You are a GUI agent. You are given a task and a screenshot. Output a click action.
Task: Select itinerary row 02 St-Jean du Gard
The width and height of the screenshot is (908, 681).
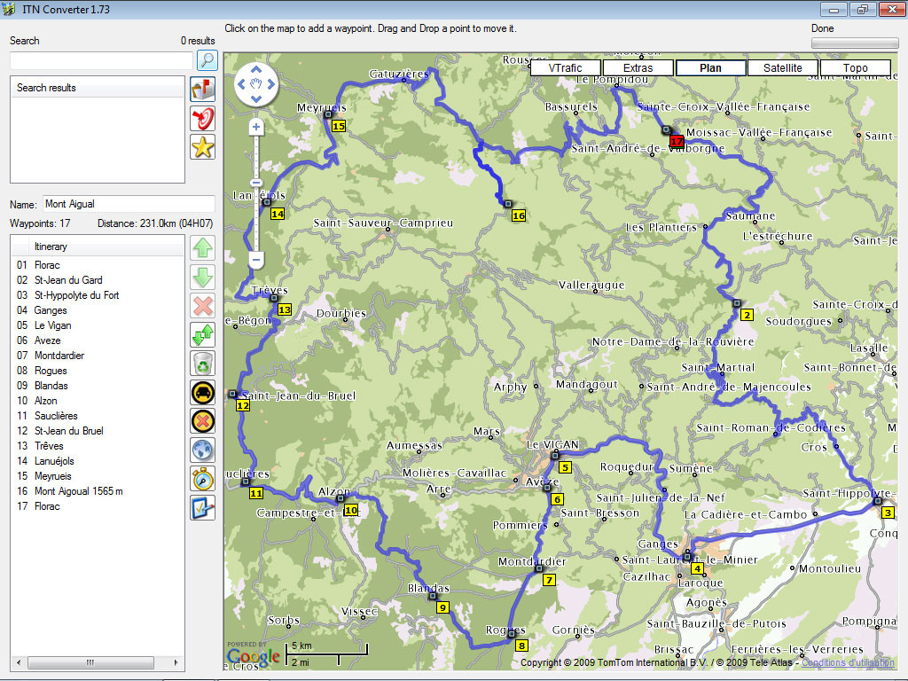(x=98, y=280)
